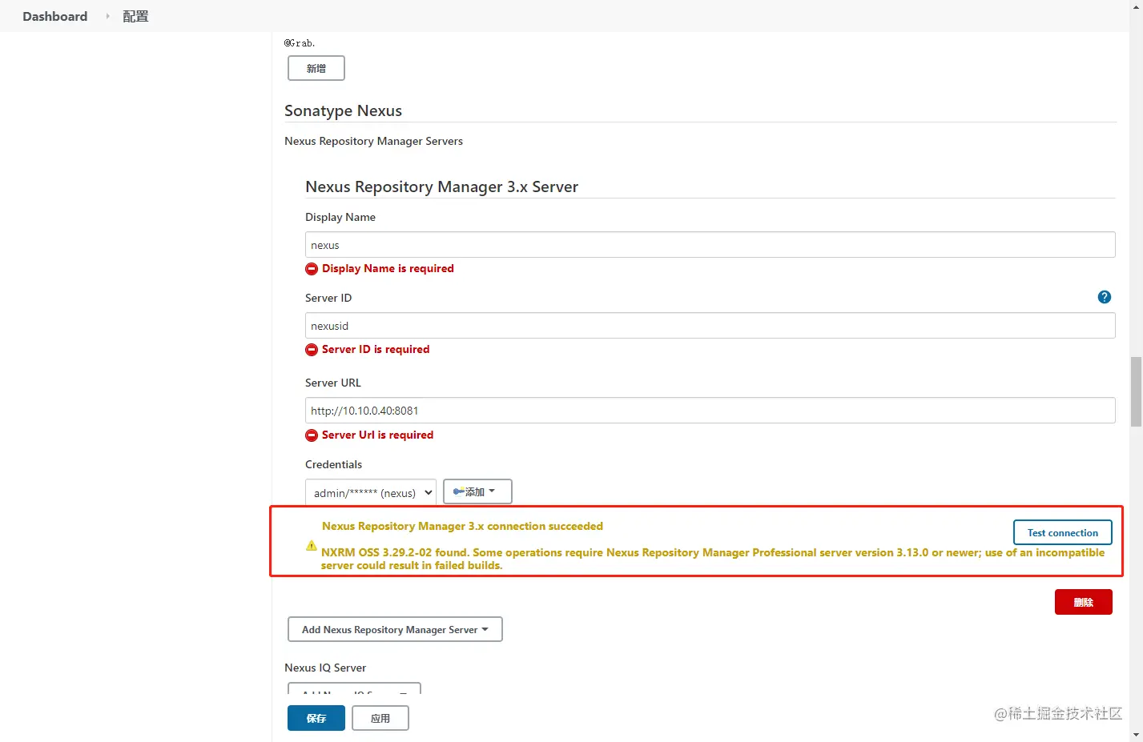Expand Add Nexus Repository Manager Server menu

pos(395,629)
